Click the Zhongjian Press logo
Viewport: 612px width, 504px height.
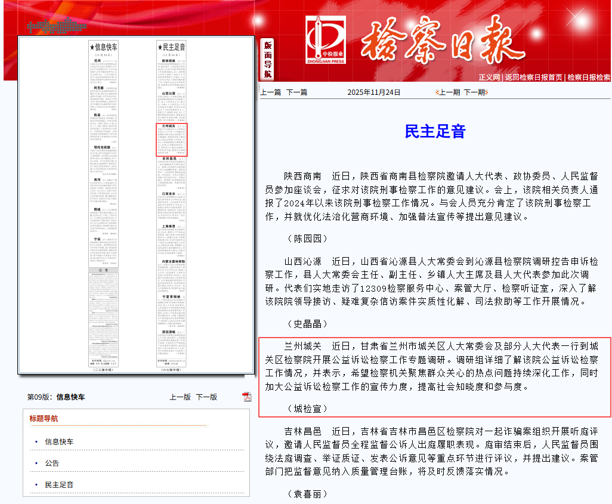[325, 40]
